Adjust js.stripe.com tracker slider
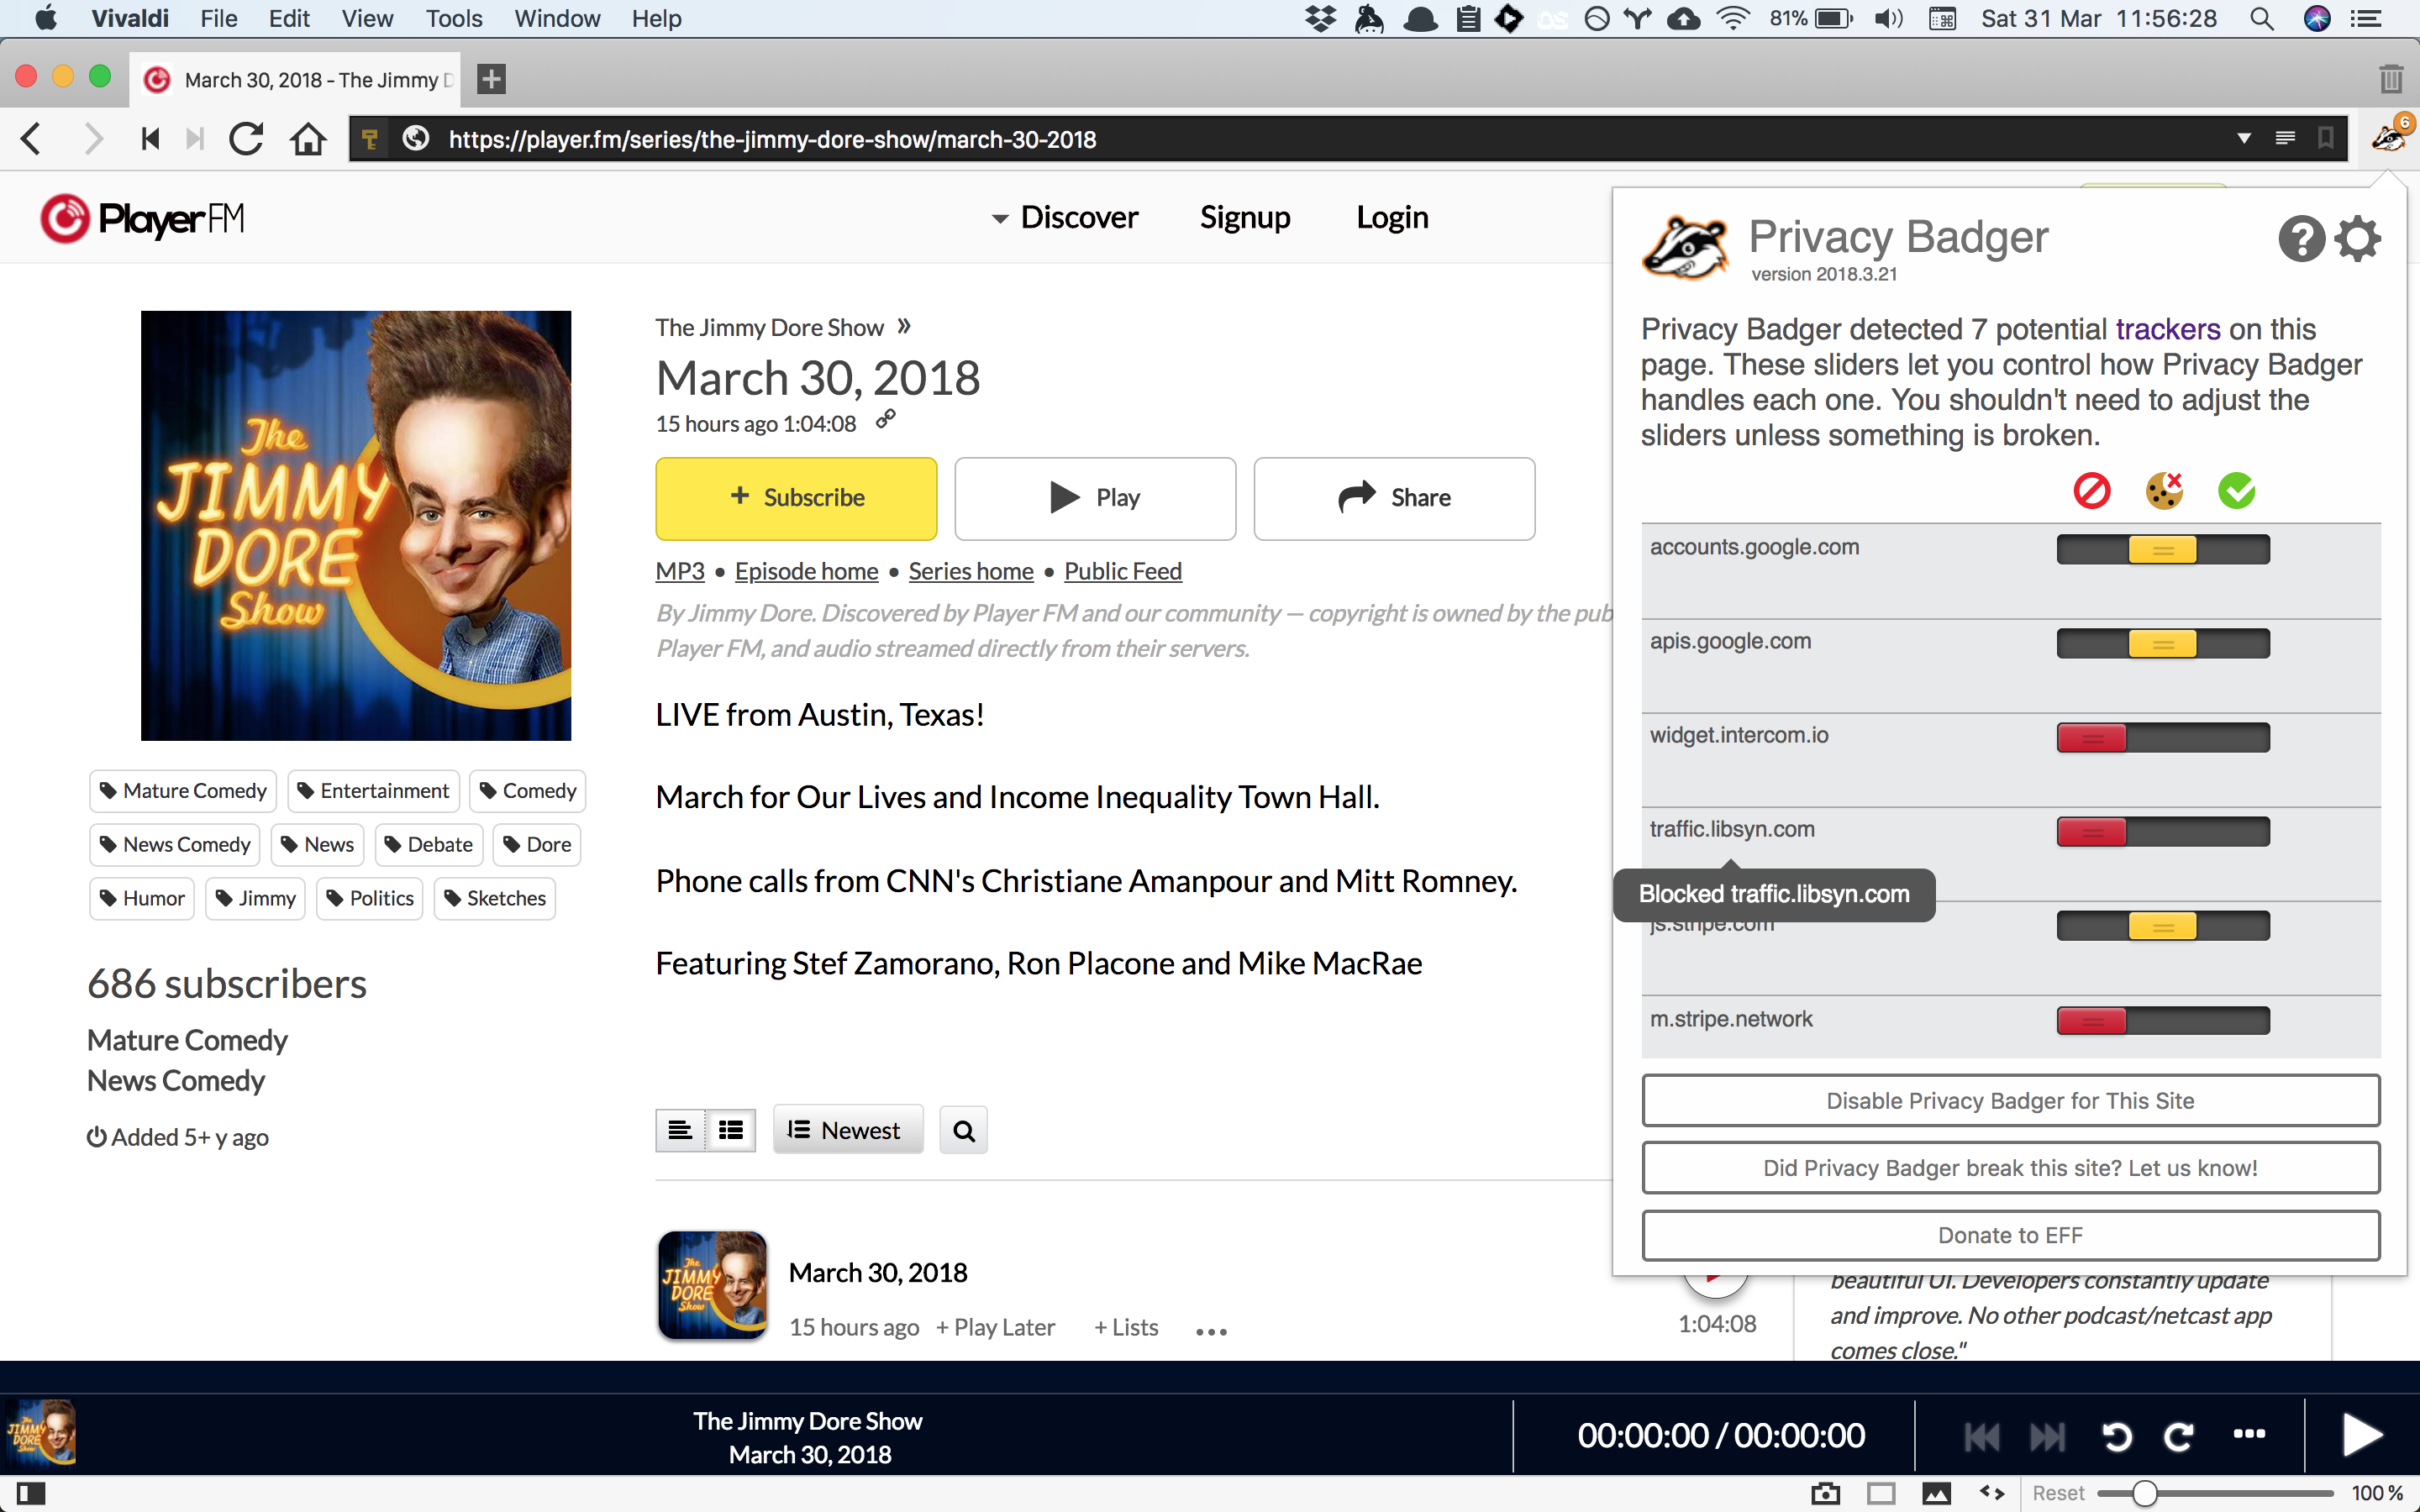 click(x=2162, y=926)
